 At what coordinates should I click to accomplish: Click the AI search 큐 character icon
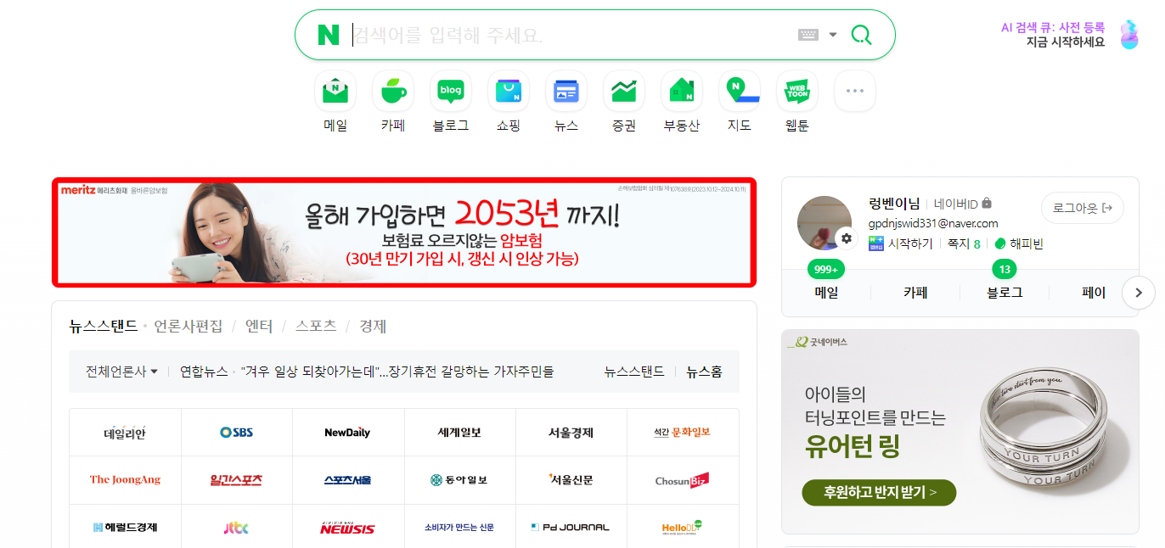click(x=1128, y=35)
